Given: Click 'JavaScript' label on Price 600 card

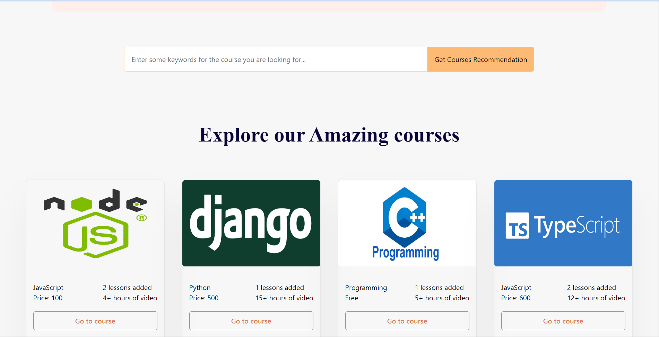Looking at the screenshot, I should [x=516, y=288].
